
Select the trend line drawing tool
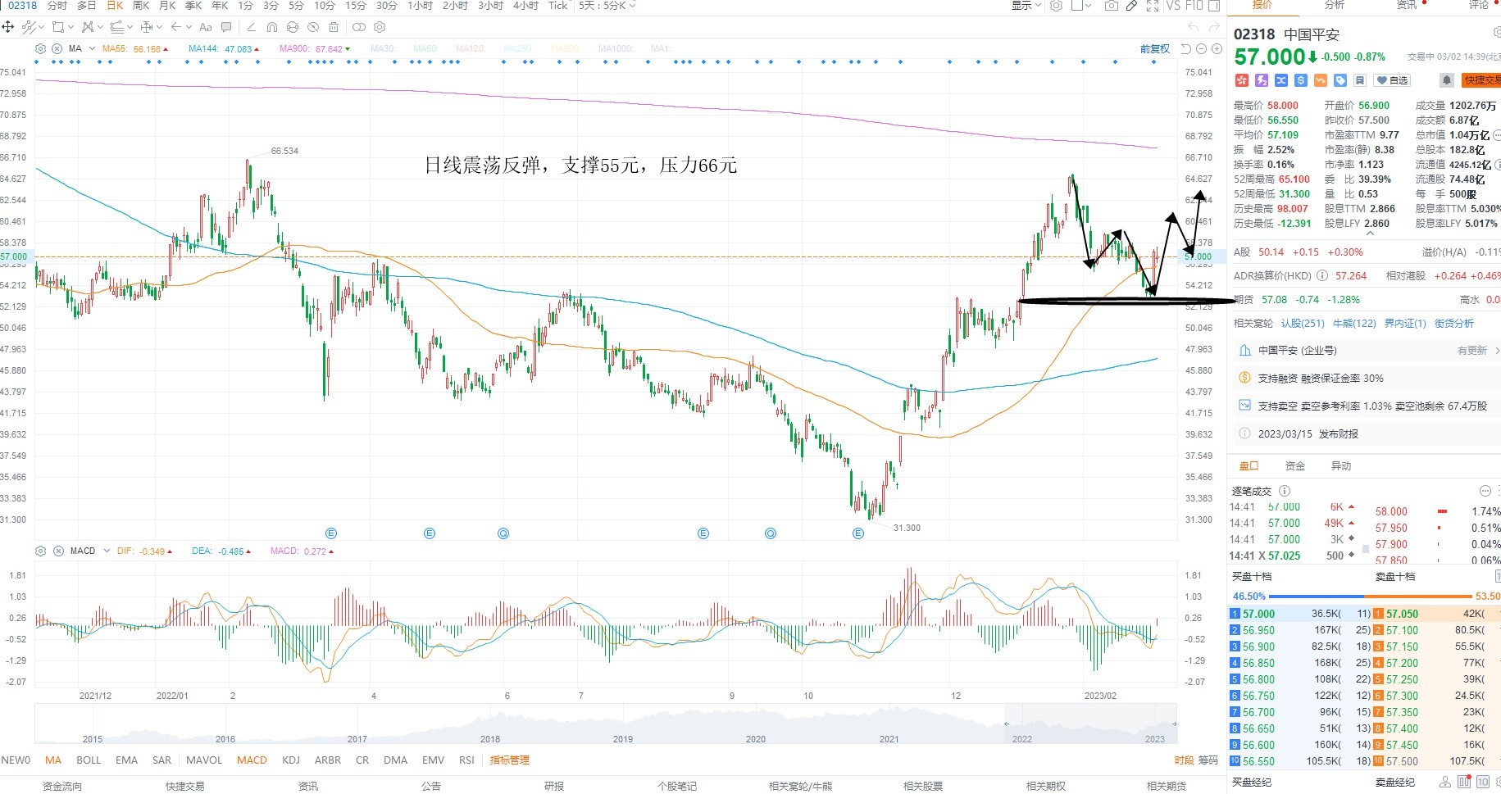29,27
